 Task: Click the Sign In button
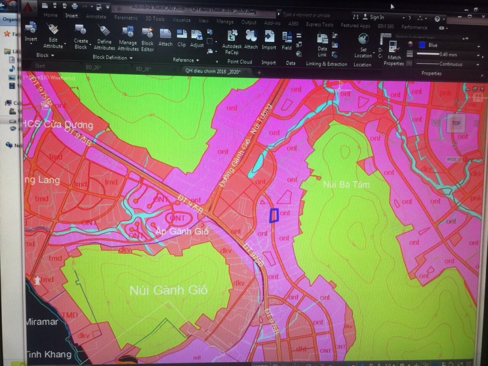coord(374,17)
